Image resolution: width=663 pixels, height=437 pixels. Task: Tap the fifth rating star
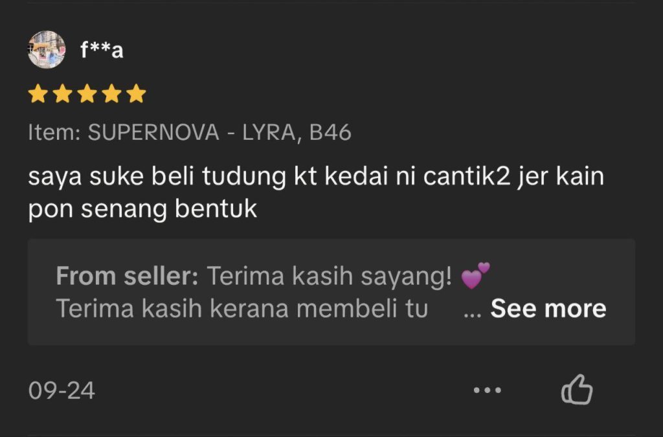(136, 95)
